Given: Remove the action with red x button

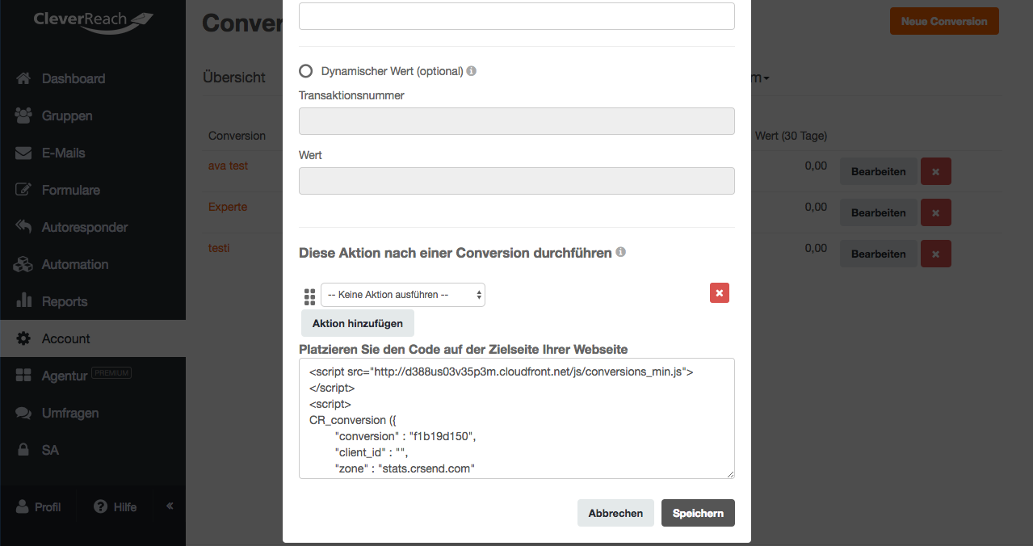Looking at the screenshot, I should pos(720,293).
